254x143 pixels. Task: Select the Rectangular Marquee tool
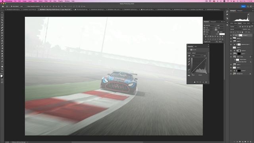(2, 15)
